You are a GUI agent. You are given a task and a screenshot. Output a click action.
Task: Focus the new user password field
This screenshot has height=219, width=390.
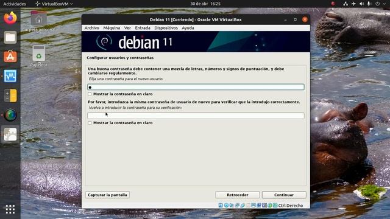(196, 87)
